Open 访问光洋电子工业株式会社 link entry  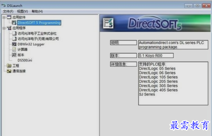[37, 33]
